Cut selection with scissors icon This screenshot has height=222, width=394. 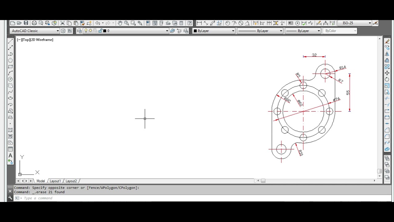click(62, 23)
